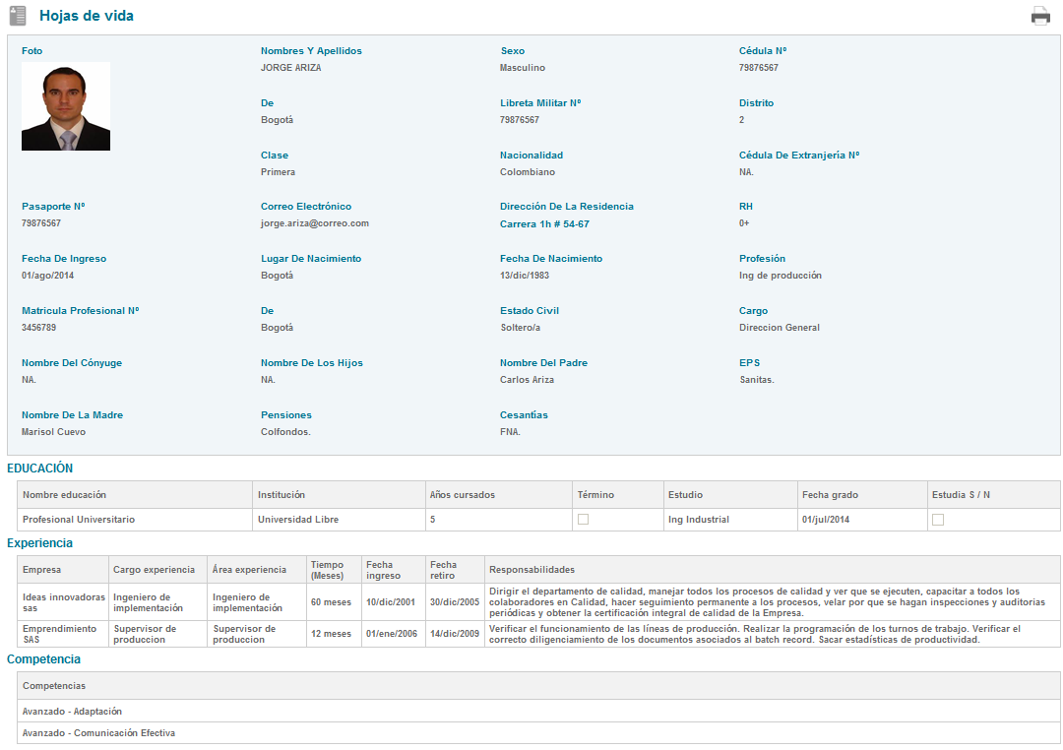Select the Experiencia section heading
Viewport: 1063px width, 750px height.
39,543
